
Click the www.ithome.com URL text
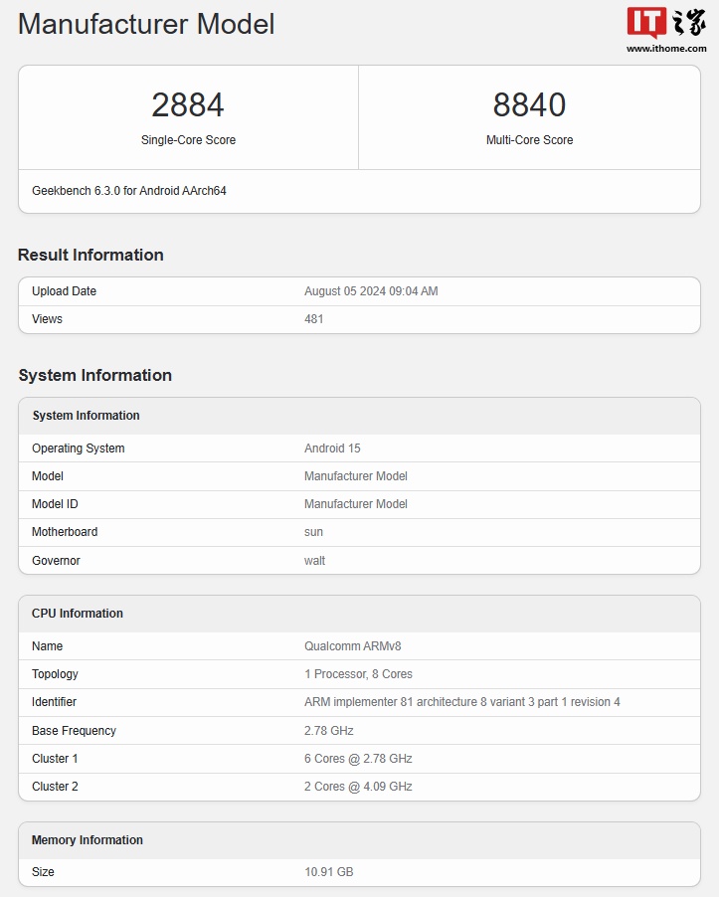point(665,48)
